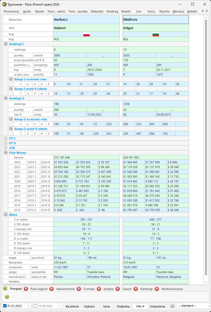Click the Na bilecie button
Image resolution: width=211 pixels, height=312 pixels.
tap(72, 306)
